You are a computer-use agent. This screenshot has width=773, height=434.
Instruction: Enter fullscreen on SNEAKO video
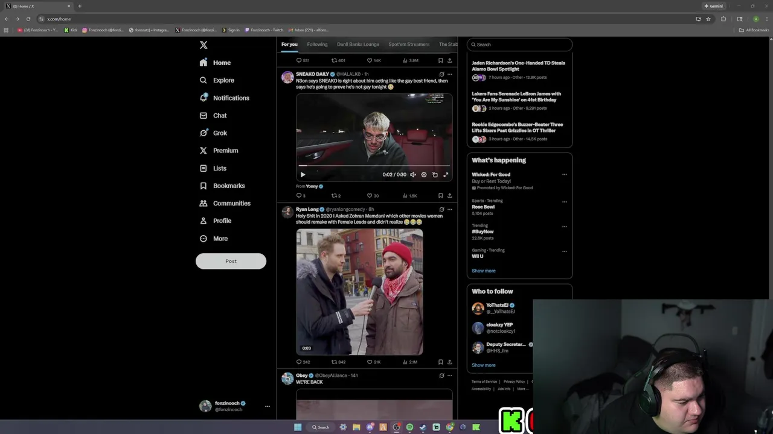(446, 175)
